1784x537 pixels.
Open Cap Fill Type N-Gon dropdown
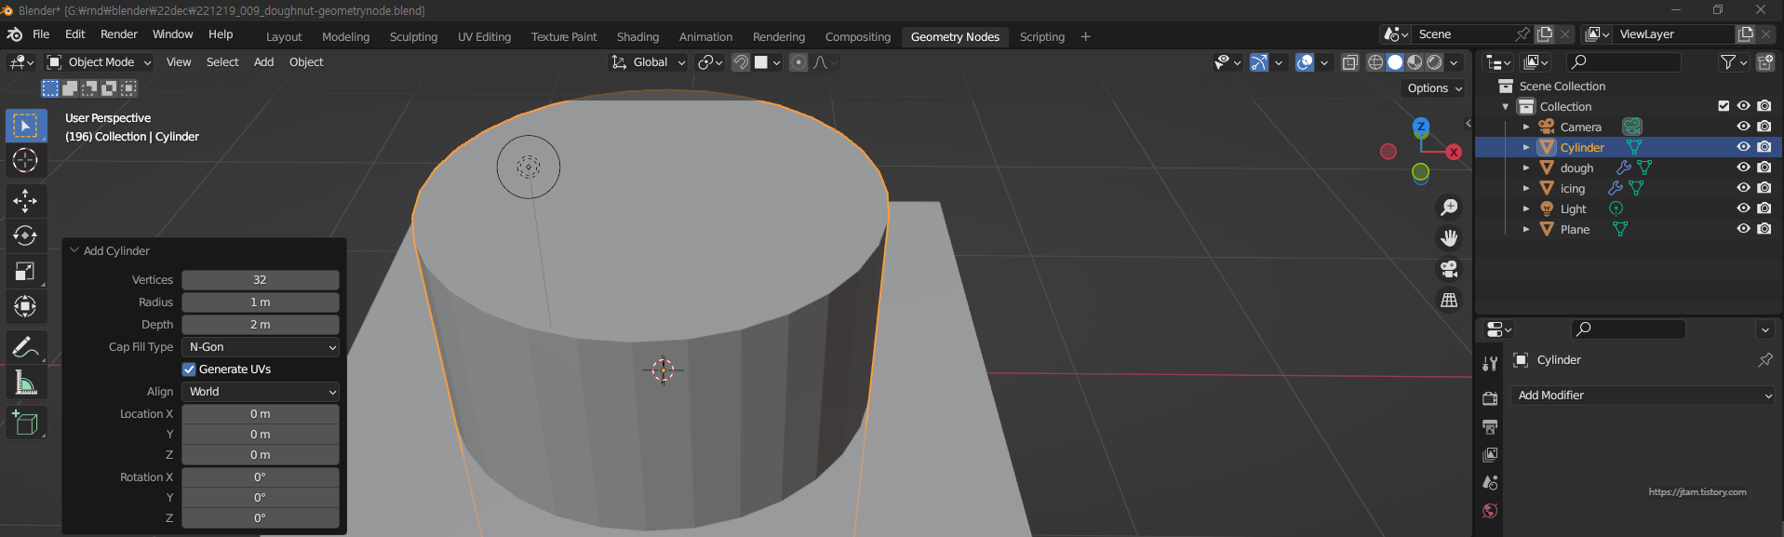[261, 347]
